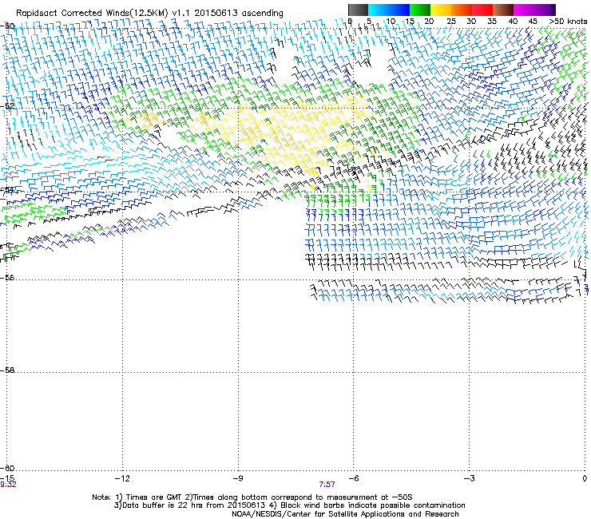Click the note "Data buffer is 22 hrs"
591x519 pixels.
(161, 505)
